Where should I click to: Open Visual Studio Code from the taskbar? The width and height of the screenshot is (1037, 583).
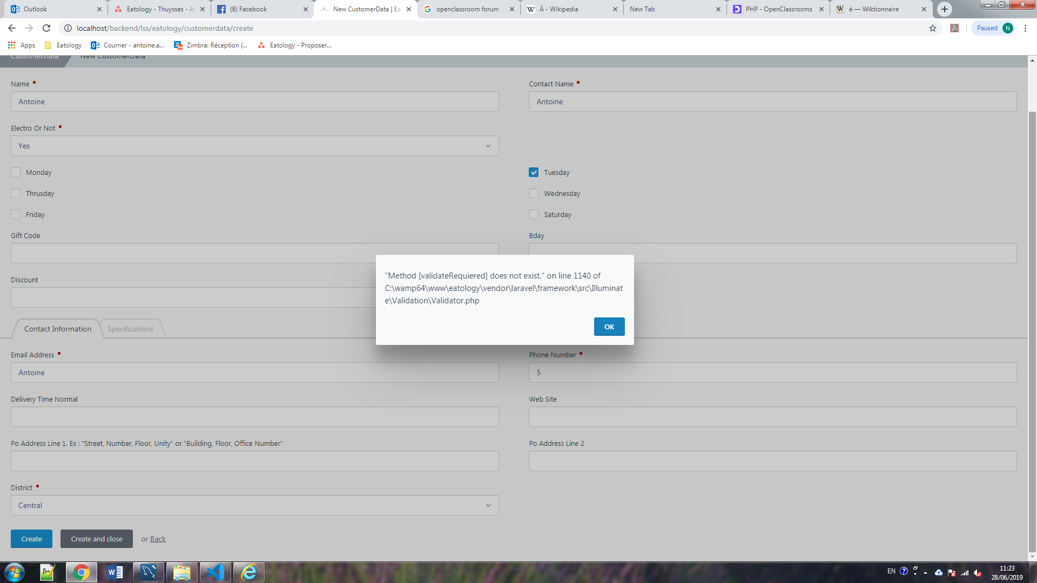coord(216,572)
